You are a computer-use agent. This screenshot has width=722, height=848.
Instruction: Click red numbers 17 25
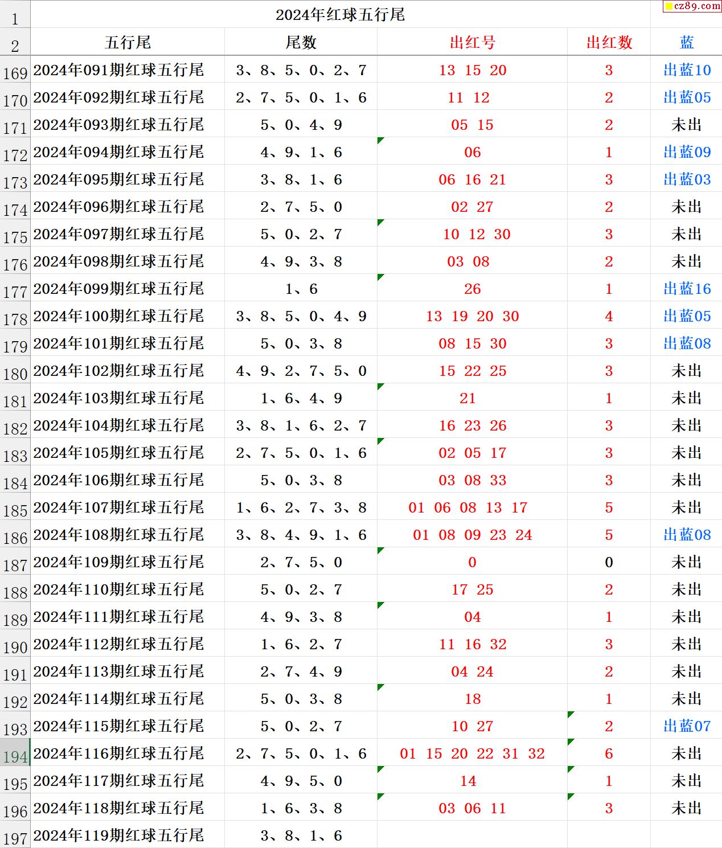(x=472, y=589)
